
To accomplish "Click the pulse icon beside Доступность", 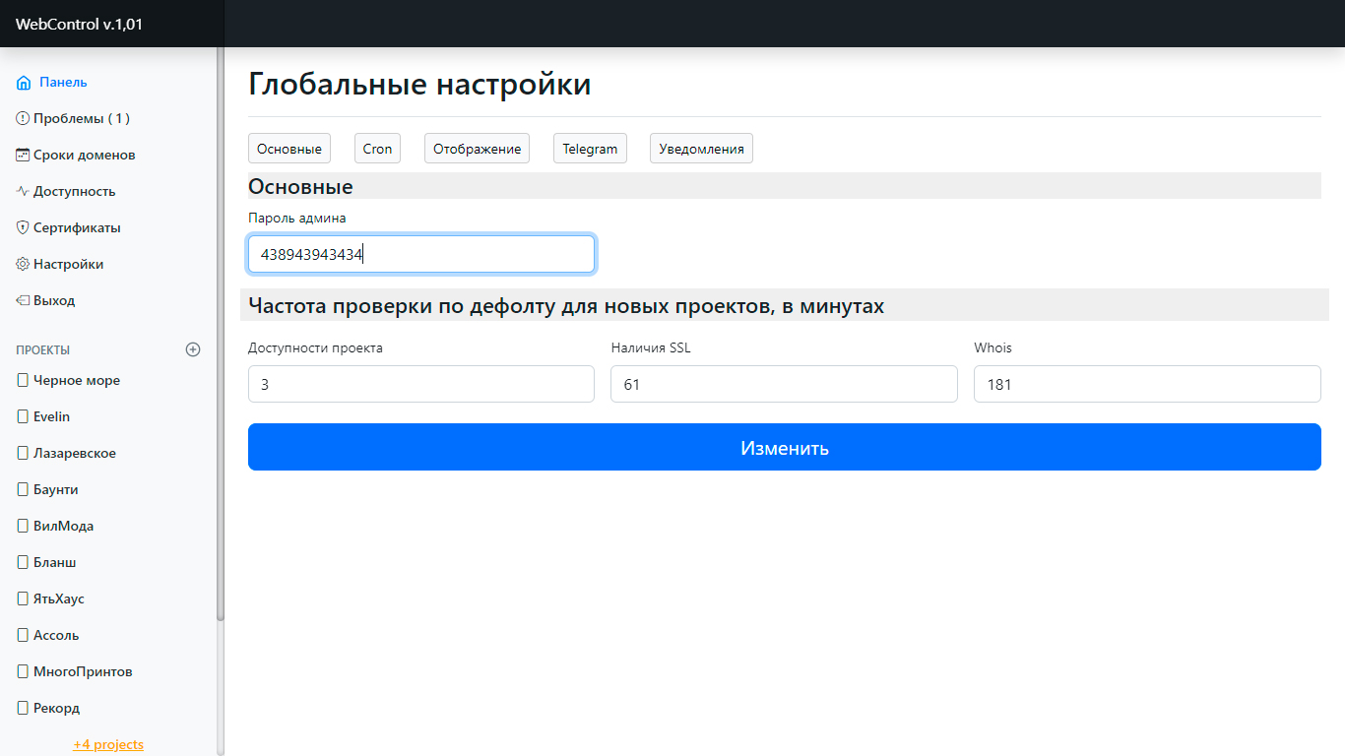I will pos(23,191).
